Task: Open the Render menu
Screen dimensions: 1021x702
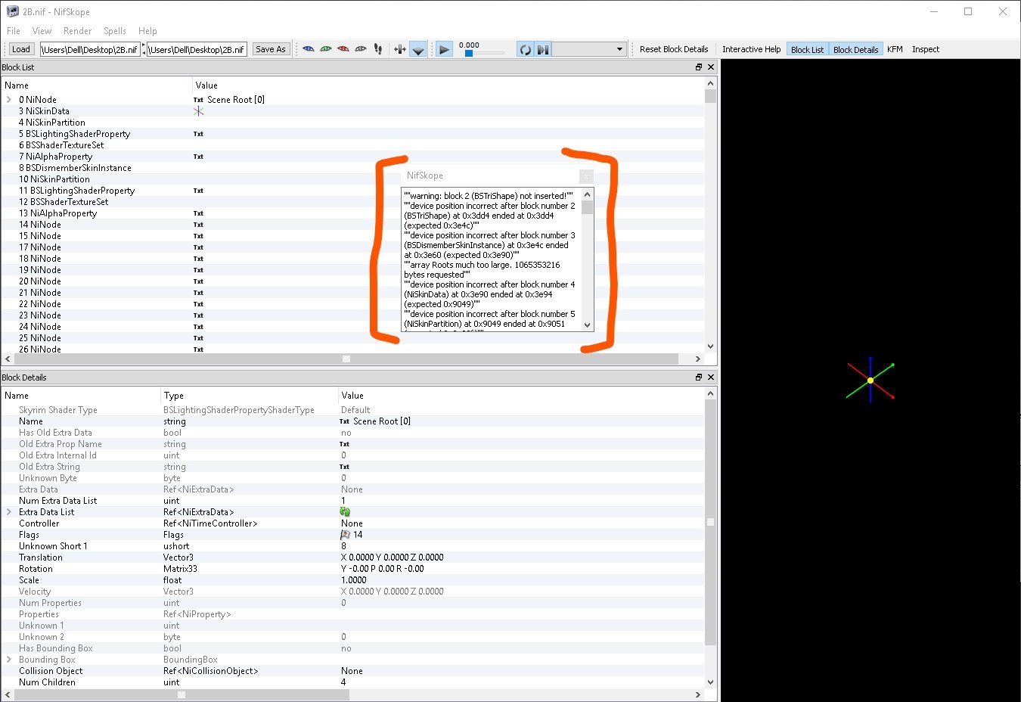Action: pos(77,31)
